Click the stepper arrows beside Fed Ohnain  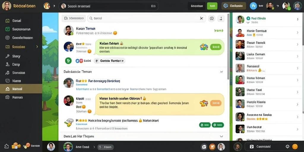297,19
